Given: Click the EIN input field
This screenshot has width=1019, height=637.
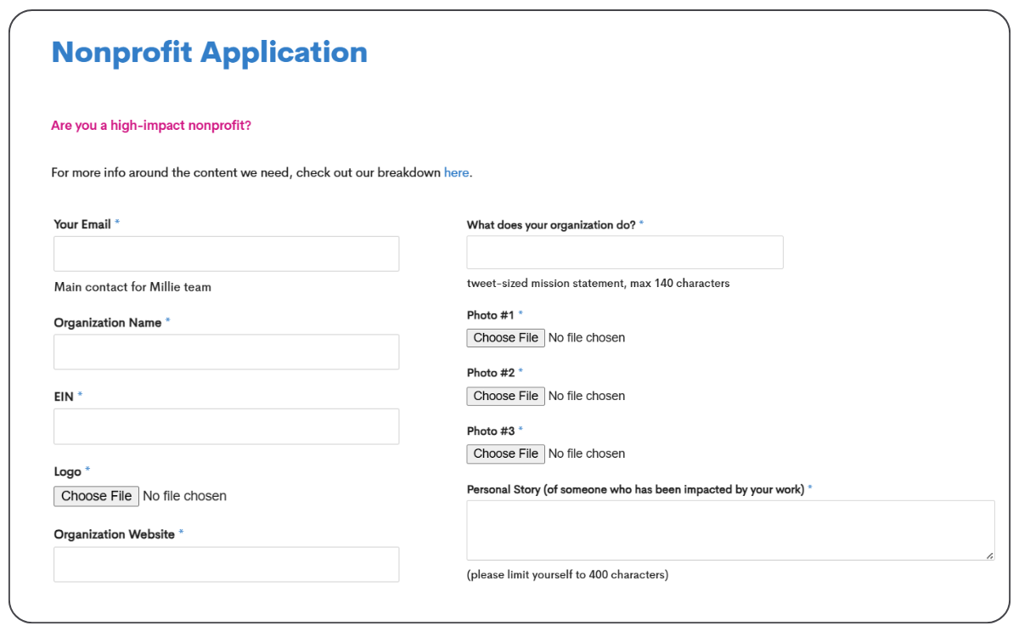Looking at the screenshot, I should [x=226, y=426].
